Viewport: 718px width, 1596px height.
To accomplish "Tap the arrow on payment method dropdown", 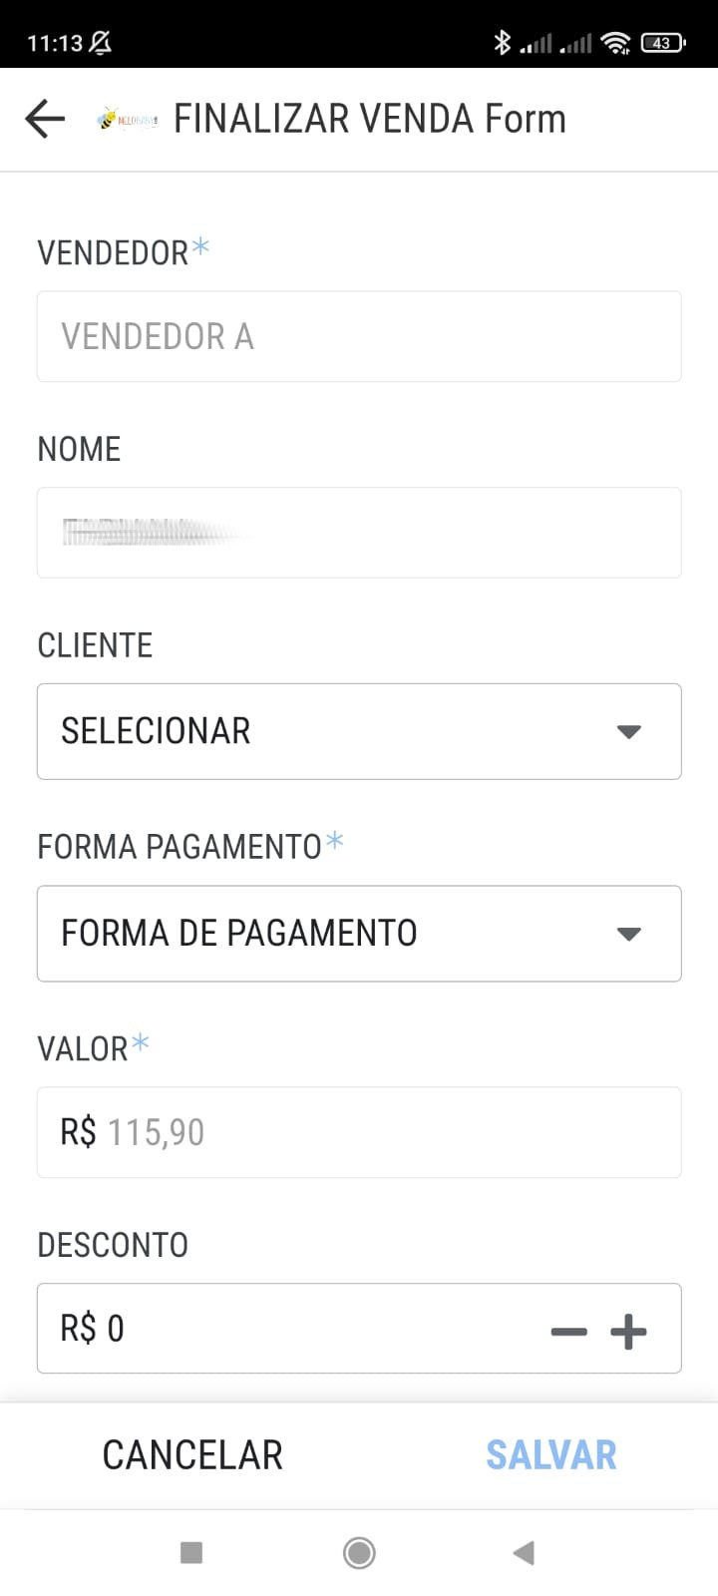I will point(628,934).
